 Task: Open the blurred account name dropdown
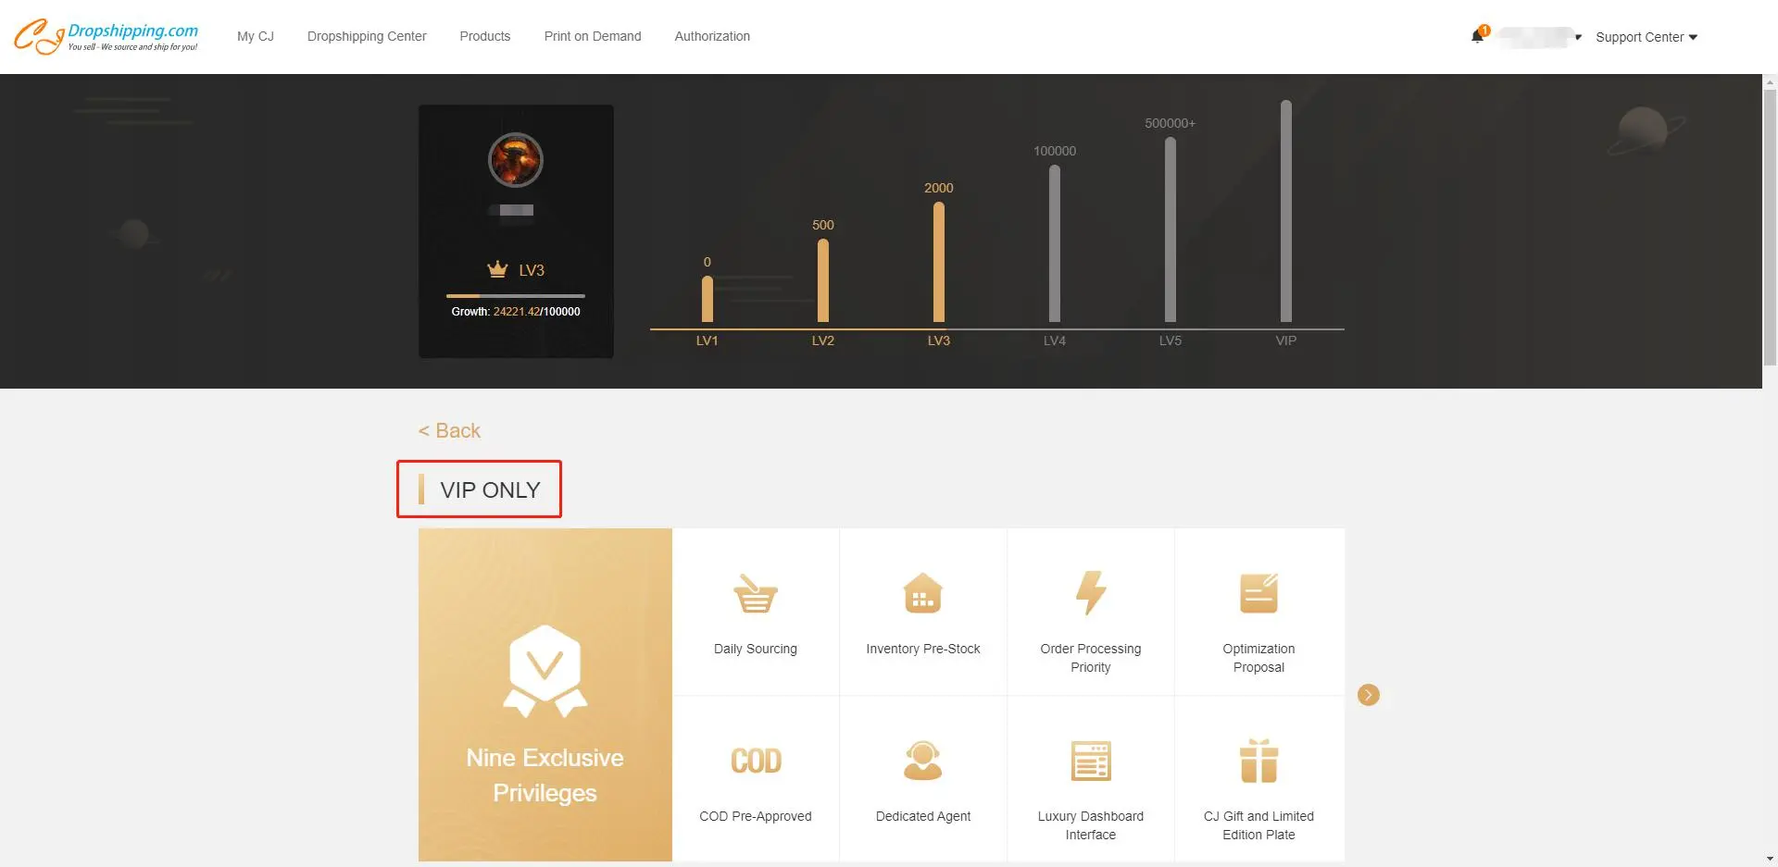[1541, 37]
